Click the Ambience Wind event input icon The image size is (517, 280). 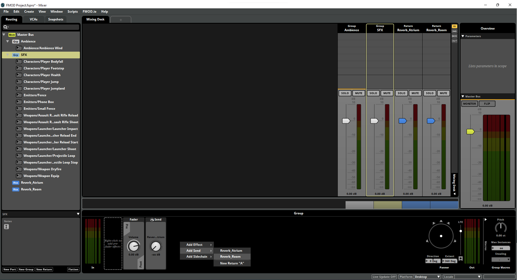click(x=19, y=48)
